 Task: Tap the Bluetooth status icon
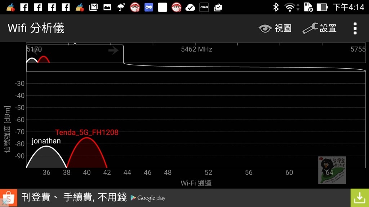(276, 7)
